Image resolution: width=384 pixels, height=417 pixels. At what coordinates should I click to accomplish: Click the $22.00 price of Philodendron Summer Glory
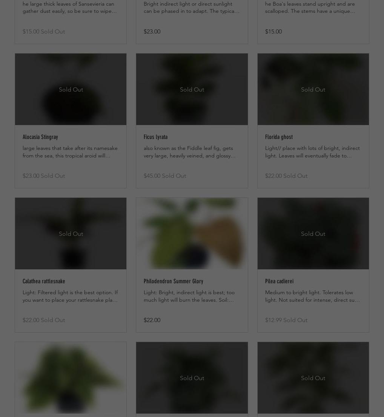[152, 320]
